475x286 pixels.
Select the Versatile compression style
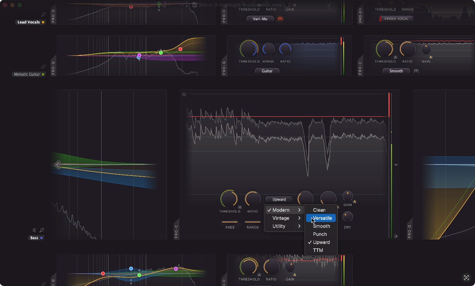pyautogui.click(x=322, y=218)
